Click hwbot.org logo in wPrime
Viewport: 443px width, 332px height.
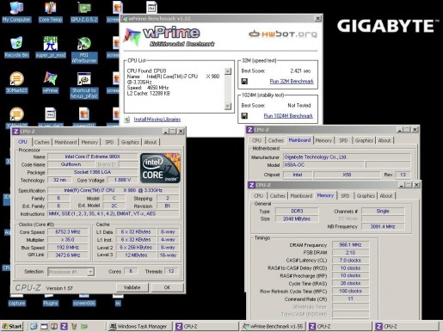(x=283, y=34)
